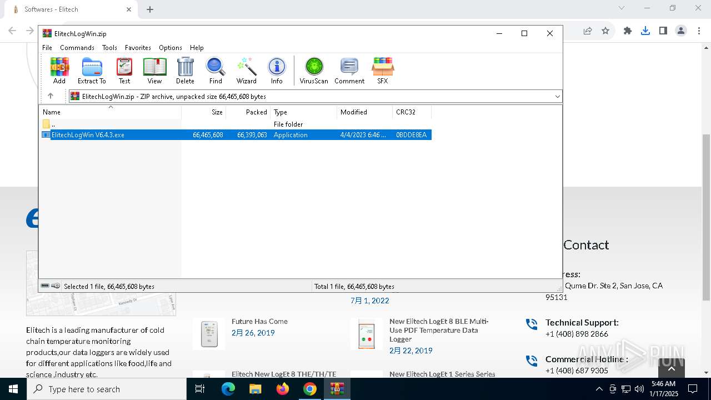Viewport: 711px width, 400px height.
Task: Open File Explorer from taskbar
Action: click(256, 389)
